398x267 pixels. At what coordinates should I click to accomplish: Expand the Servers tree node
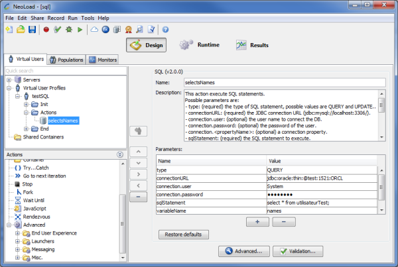[x=9, y=80]
